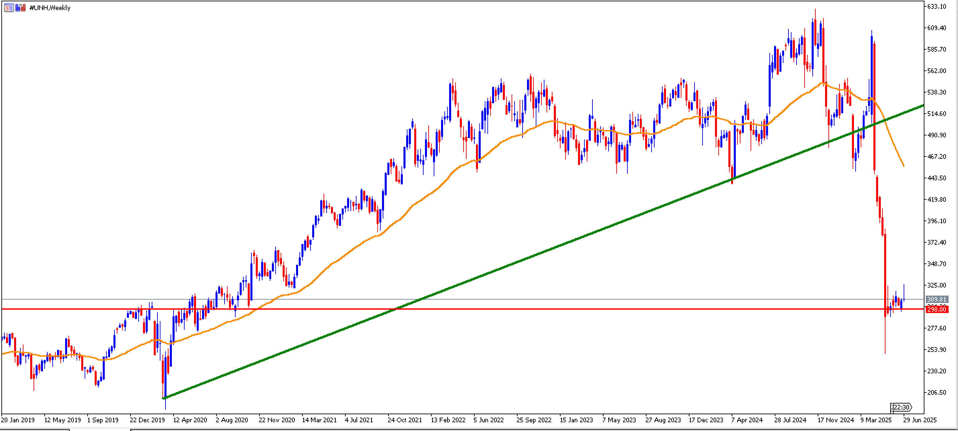Open the Depth of Market panel icon

(9, 7)
